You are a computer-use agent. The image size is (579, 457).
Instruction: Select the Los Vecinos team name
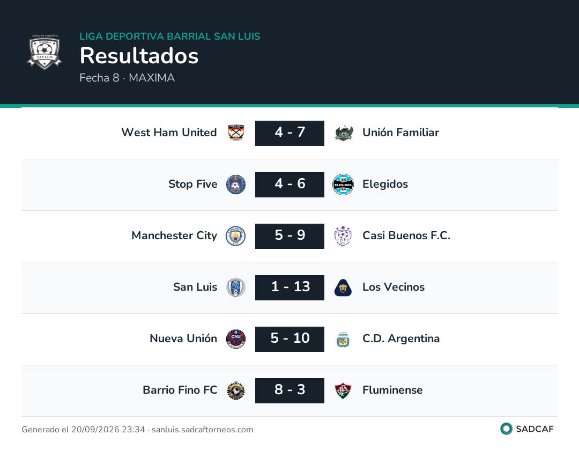(x=394, y=287)
